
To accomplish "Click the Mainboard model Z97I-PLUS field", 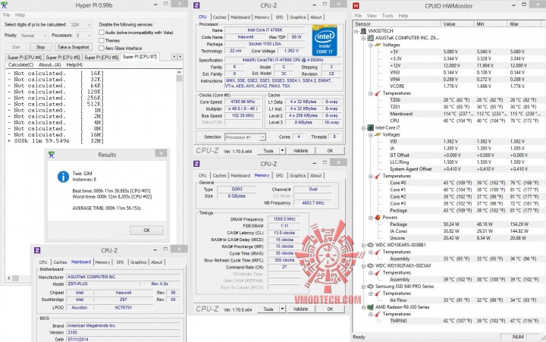I will (102, 284).
